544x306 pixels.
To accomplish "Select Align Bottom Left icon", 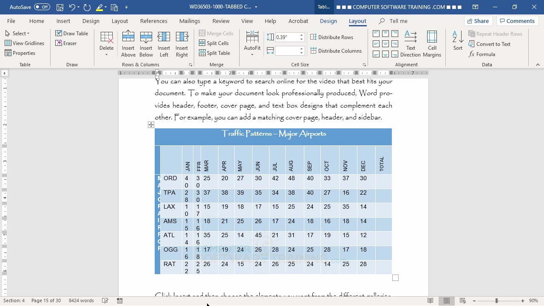I will 376,54.
